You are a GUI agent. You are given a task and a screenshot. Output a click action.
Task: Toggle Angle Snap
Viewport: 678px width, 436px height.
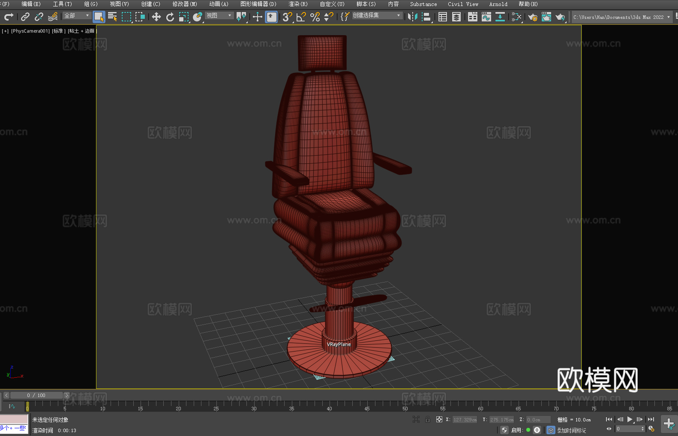tap(301, 17)
